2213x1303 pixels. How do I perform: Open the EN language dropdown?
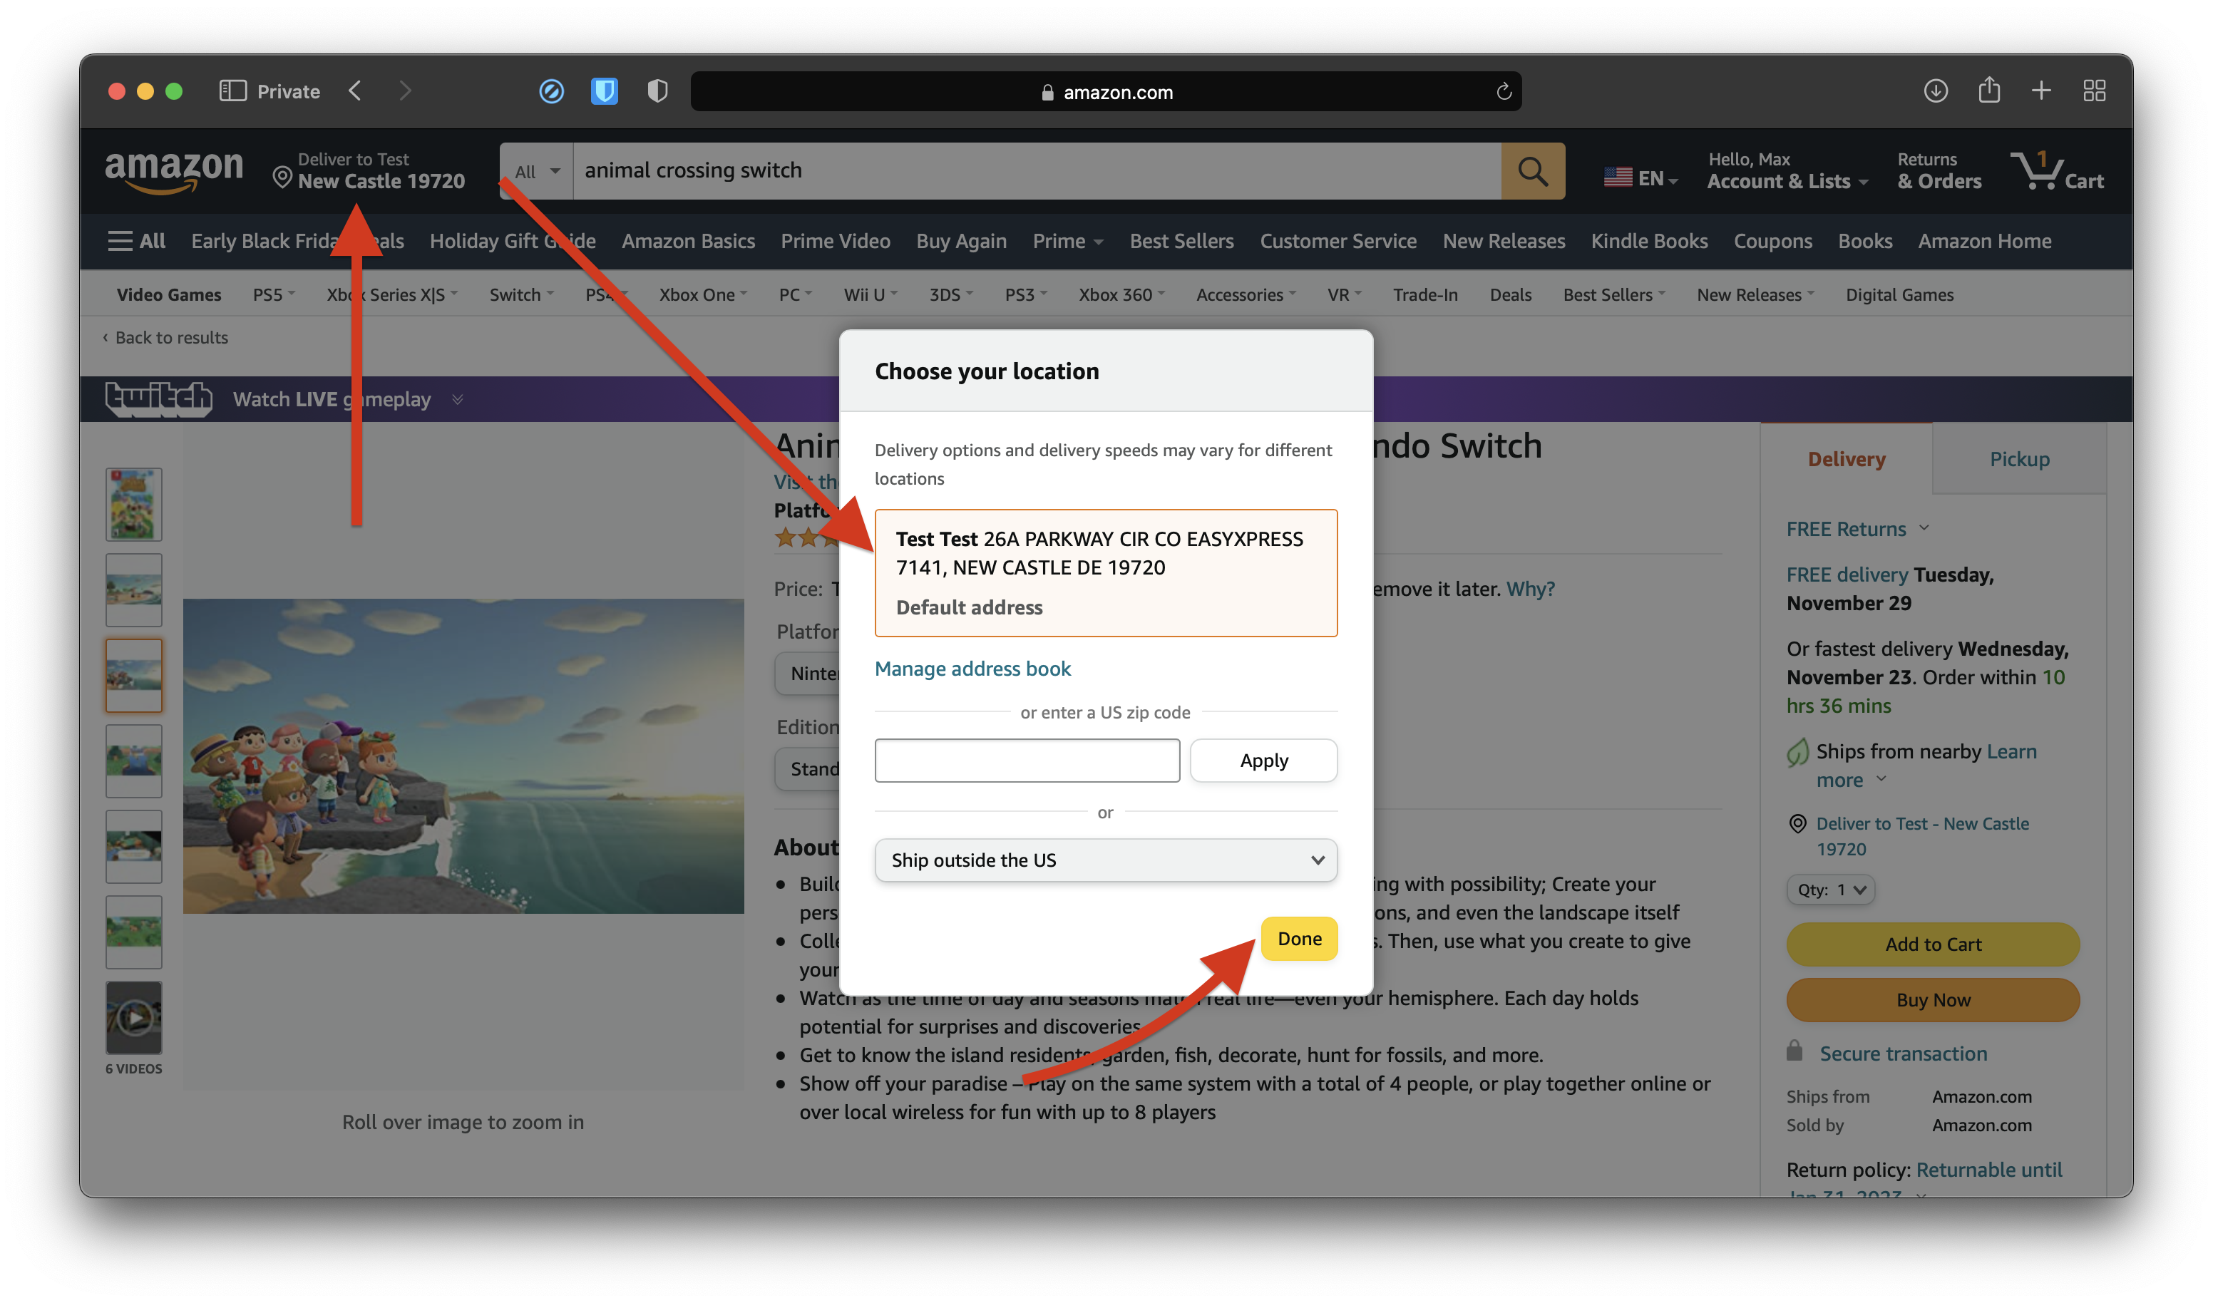coord(1641,178)
